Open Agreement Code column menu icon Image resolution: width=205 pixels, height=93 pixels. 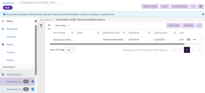(124, 33)
